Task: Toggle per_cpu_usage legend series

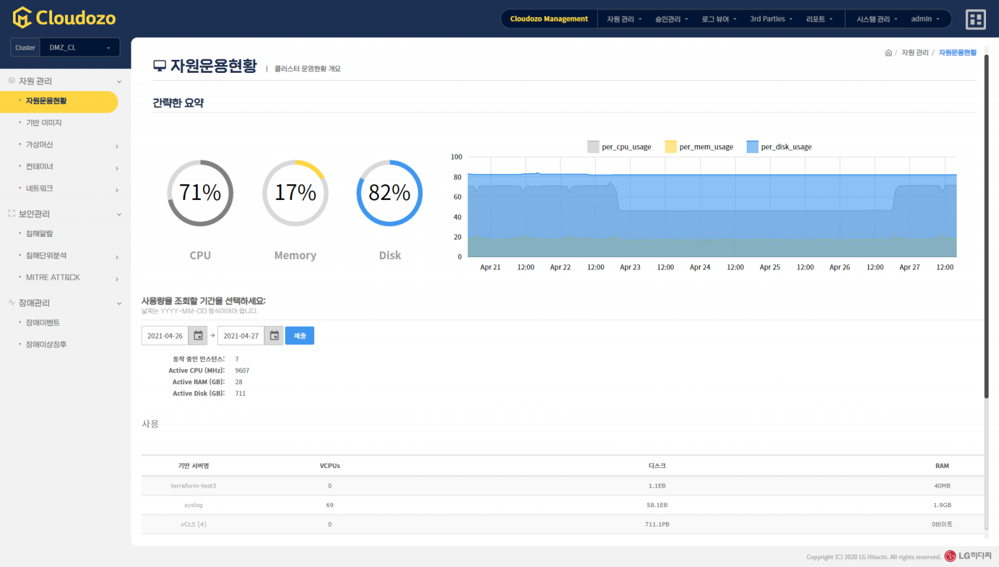Action: click(x=619, y=147)
